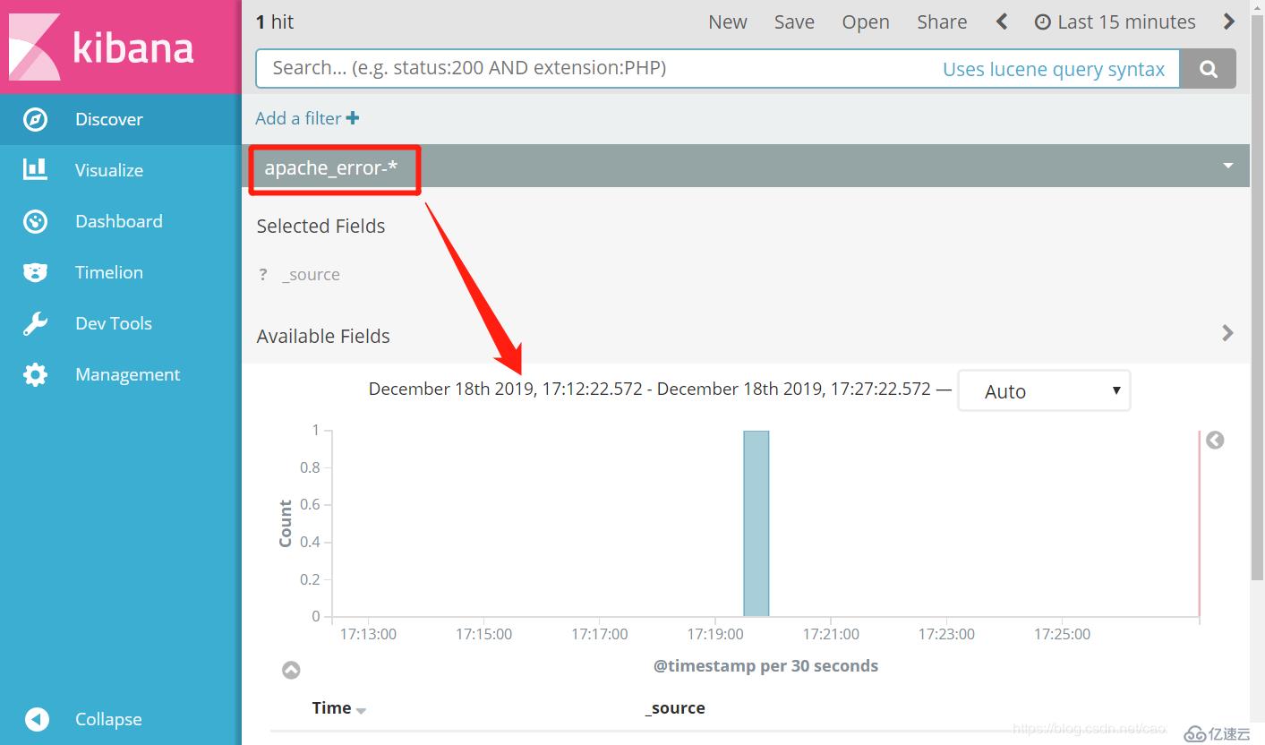Screen dimensions: 1265x745
Task: Click Open in the top bar
Action: [x=866, y=22]
